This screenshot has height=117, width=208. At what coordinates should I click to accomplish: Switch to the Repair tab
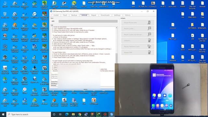(94, 15)
